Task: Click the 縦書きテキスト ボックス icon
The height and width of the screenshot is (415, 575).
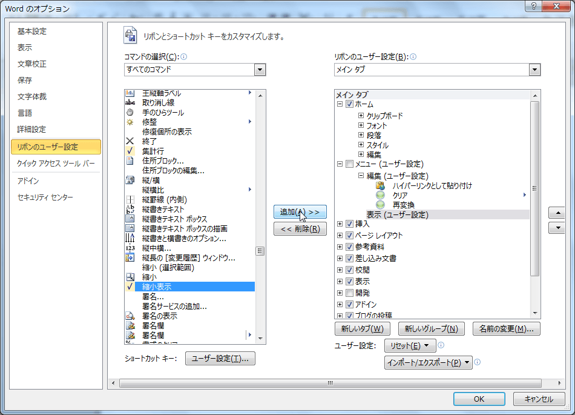Action: pos(130,219)
